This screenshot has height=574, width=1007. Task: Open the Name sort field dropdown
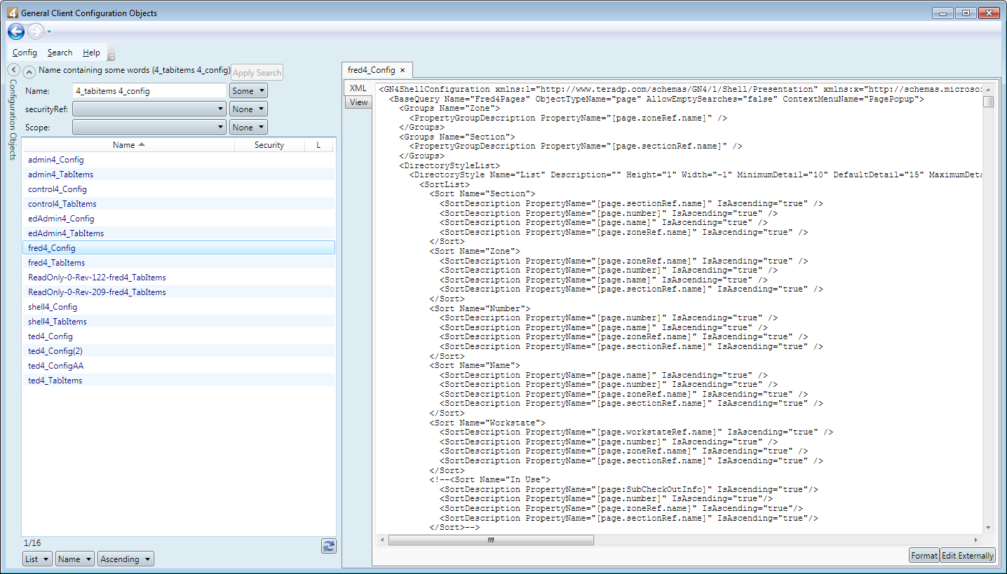tap(75, 559)
